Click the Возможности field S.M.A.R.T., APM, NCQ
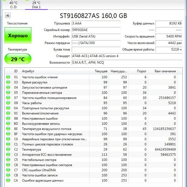This screenshot has width=187, height=187. (127, 63)
